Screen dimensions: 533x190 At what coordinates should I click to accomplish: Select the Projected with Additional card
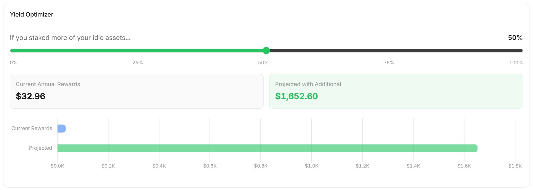pyautogui.click(x=396, y=91)
